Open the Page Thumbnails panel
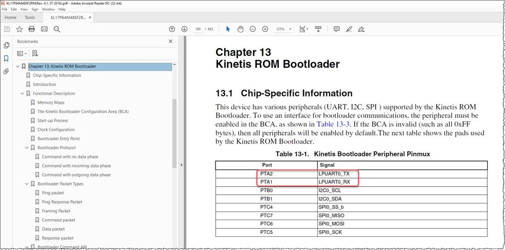This screenshot has height=250, width=505. tap(6, 45)
